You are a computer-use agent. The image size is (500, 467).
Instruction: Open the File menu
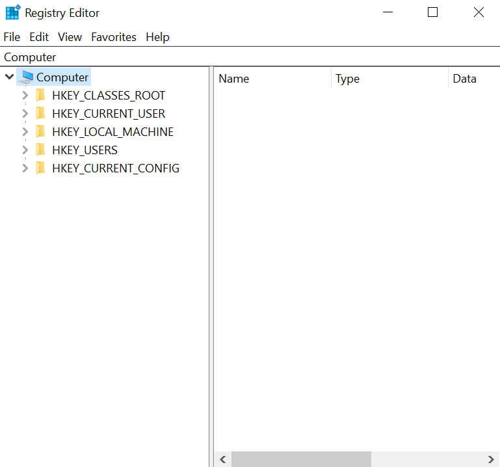(12, 37)
